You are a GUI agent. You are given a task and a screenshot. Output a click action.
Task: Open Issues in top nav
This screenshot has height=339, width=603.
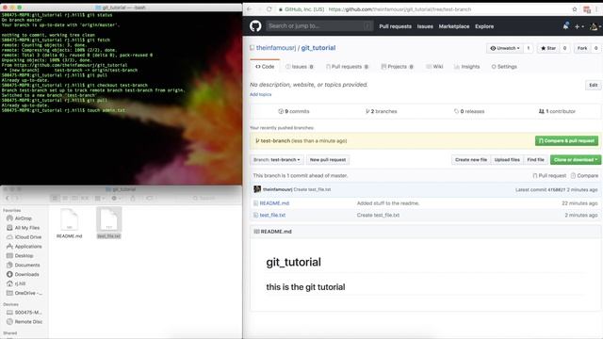click(x=425, y=26)
